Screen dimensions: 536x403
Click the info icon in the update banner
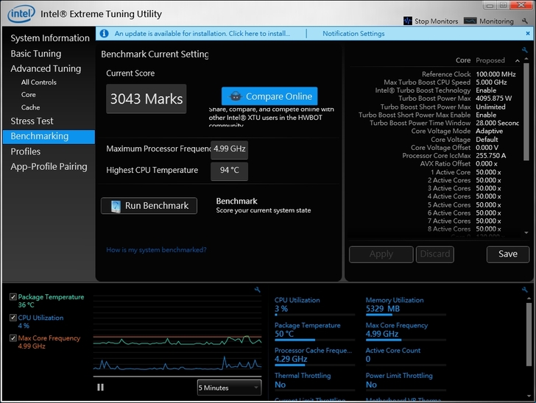pyautogui.click(x=105, y=34)
